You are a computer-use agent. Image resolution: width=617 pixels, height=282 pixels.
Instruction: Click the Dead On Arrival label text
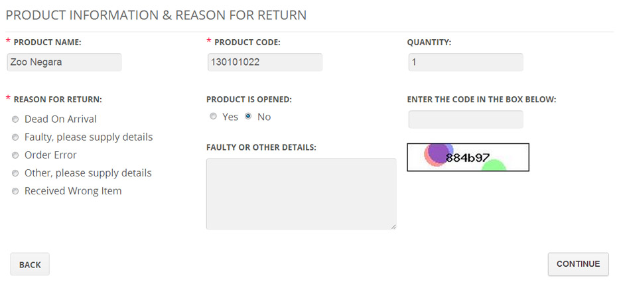(60, 119)
